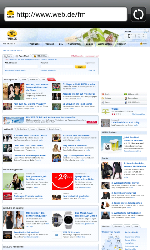Open Deutschland-Wetter link

(132, 237)
